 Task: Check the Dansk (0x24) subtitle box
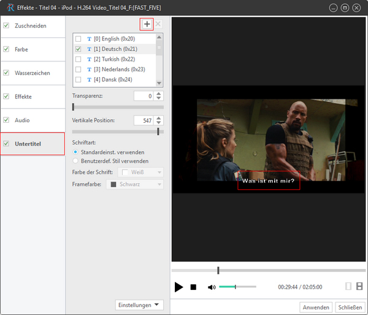click(x=78, y=80)
